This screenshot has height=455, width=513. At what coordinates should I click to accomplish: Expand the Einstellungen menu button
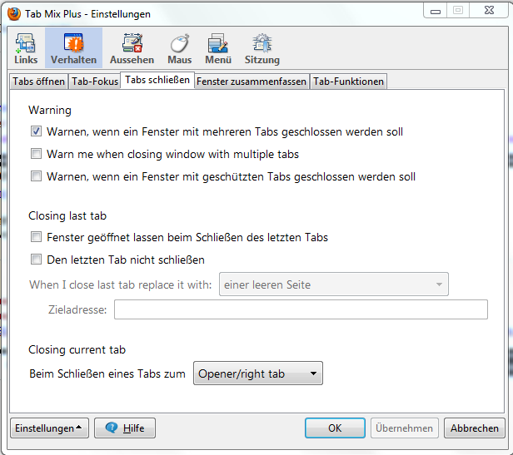49,428
